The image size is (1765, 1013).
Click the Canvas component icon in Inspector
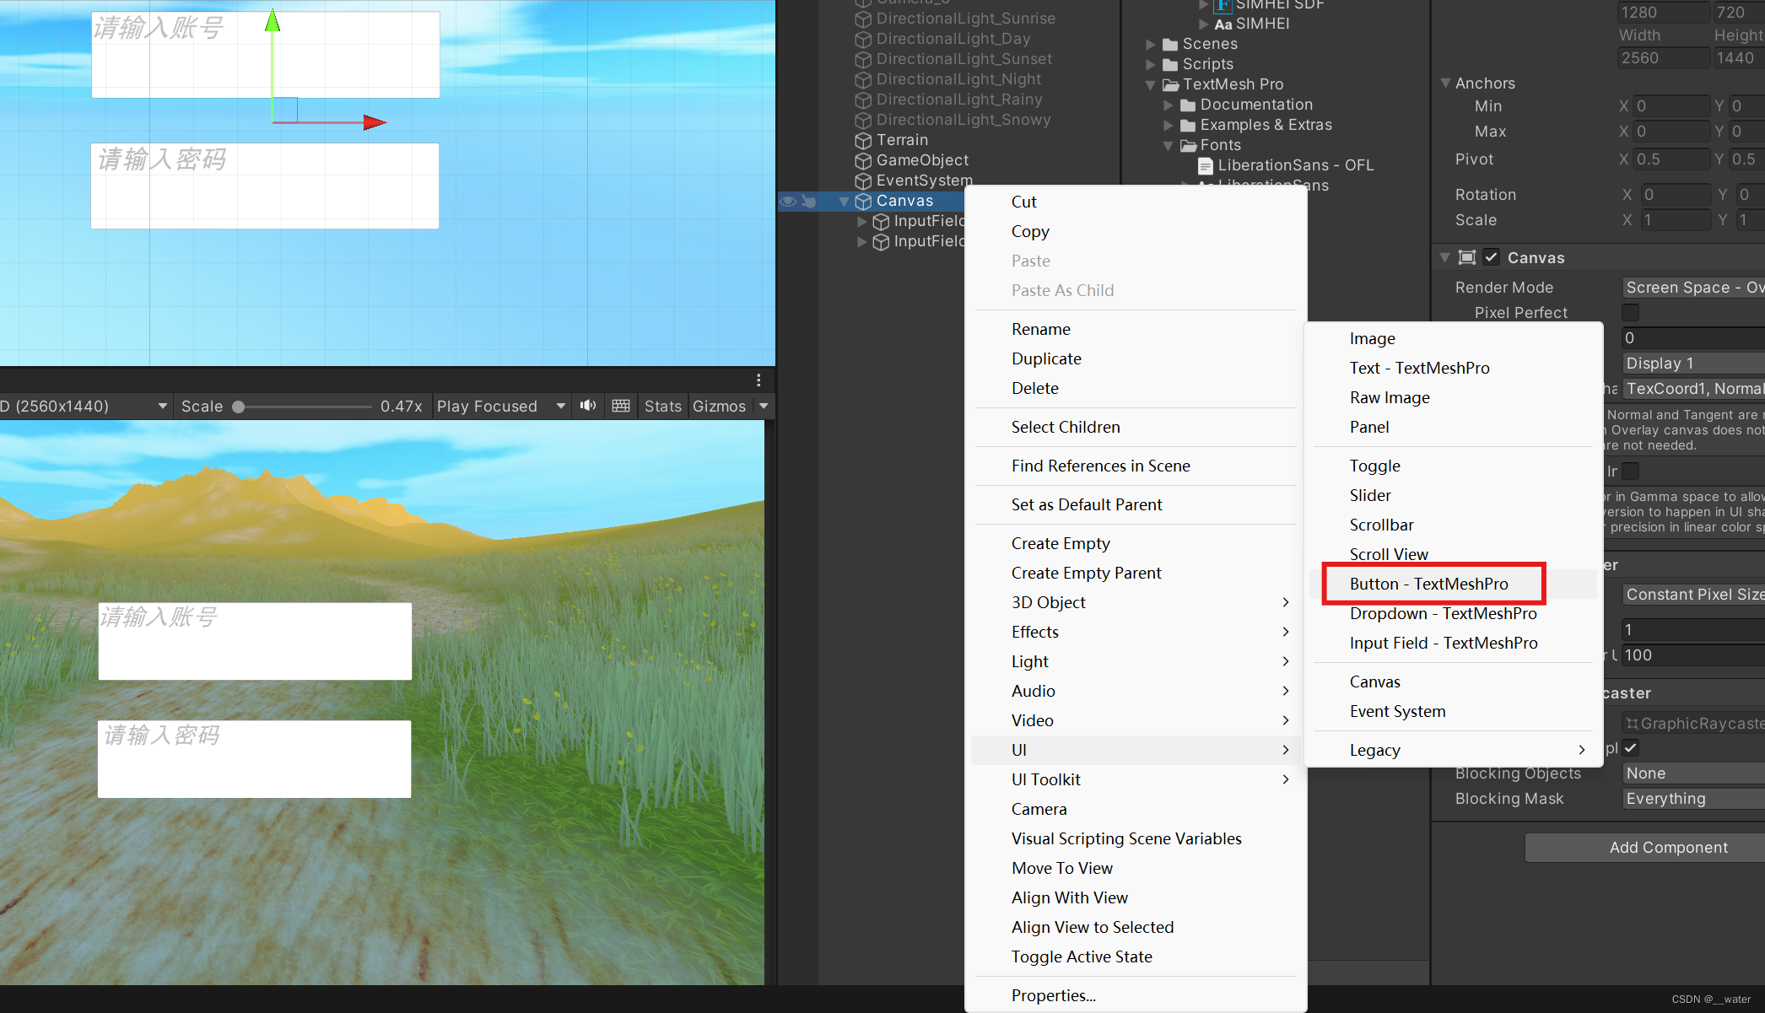point(1467,258)
